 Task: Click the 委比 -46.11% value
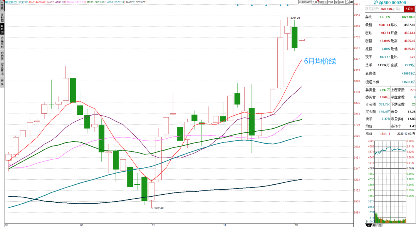pos(384,17)
